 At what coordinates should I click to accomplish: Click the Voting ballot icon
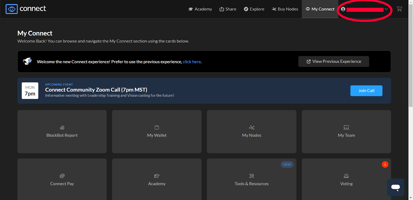(346, 176)
